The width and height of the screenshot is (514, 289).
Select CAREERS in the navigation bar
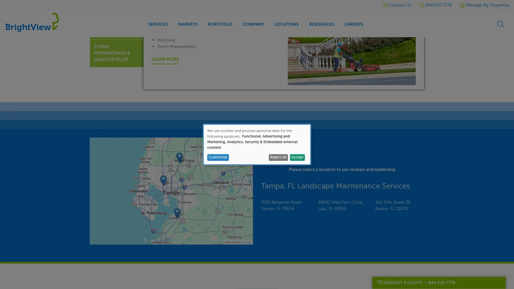click(x=354, y=24)
